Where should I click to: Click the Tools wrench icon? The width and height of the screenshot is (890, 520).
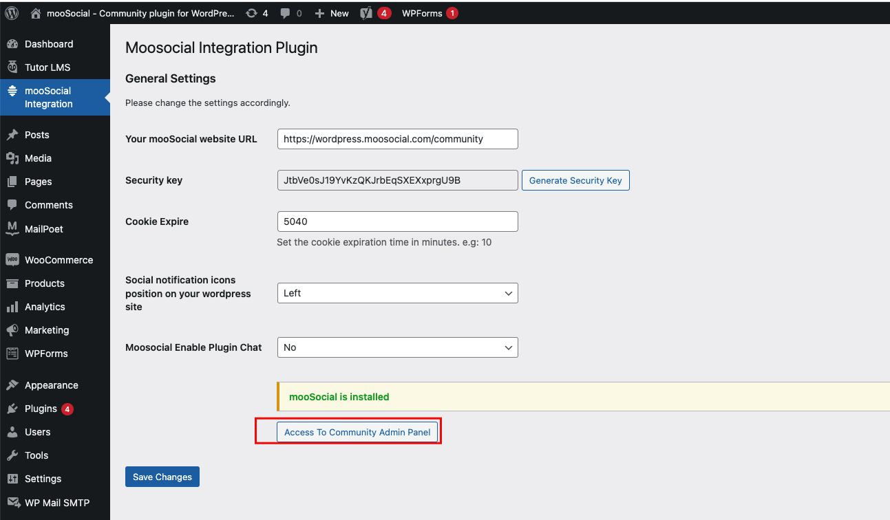(x=12, y=455)
